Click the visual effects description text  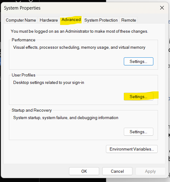point(79,48)
